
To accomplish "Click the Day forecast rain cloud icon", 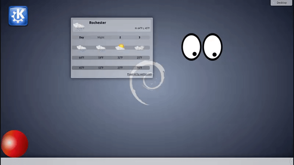I will (x=82, y=48).
